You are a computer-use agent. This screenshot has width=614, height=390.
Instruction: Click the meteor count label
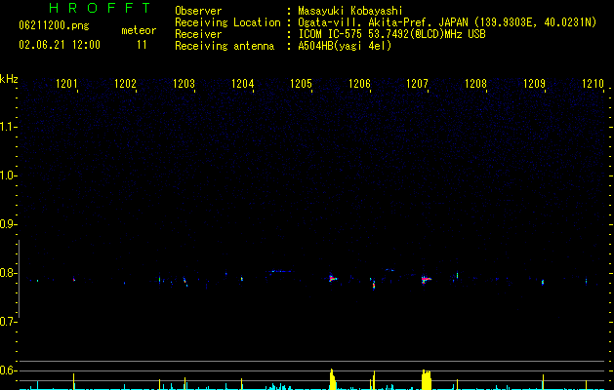pyautogui.click(x=139, y=30)
